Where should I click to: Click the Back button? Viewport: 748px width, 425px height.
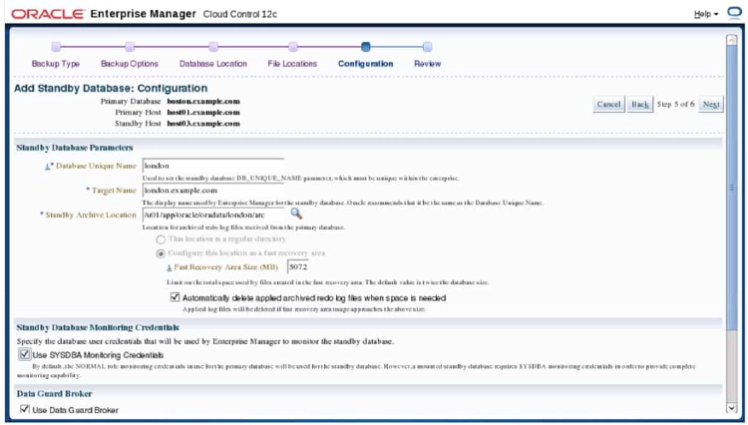(640, 104)
